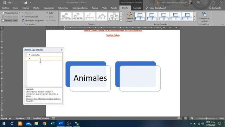This screenshot has width=225, height=127.
Task: Open the Disposición tab
Action: tap(49, 8)
